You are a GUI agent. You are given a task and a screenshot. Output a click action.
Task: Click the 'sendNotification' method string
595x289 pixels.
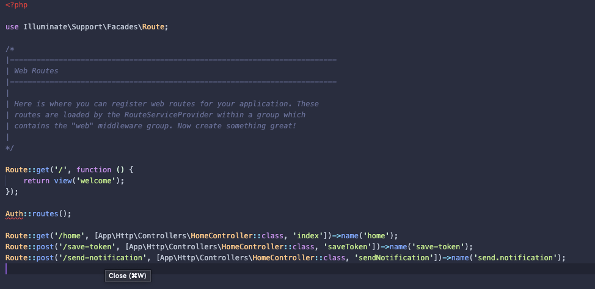pos(396,258)
